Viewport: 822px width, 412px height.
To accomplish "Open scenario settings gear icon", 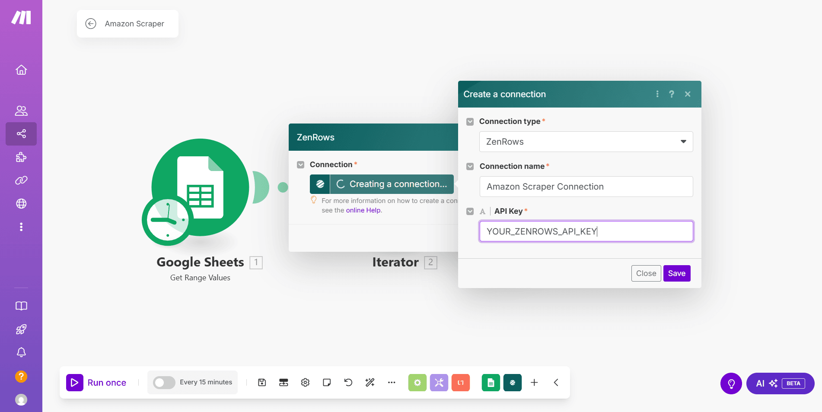I will 305,383.
